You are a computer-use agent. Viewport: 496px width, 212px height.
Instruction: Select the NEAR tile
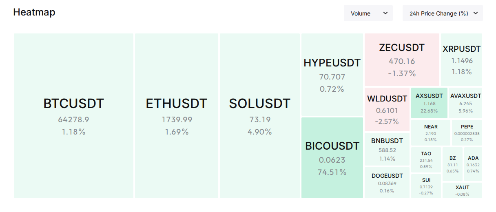point(431,132)
